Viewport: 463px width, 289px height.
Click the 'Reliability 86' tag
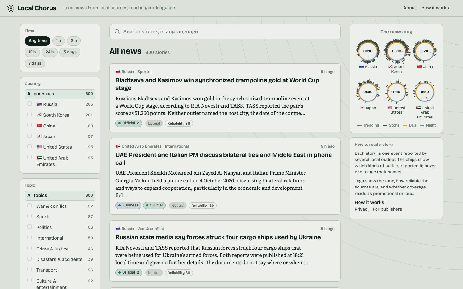pos(179,124)
